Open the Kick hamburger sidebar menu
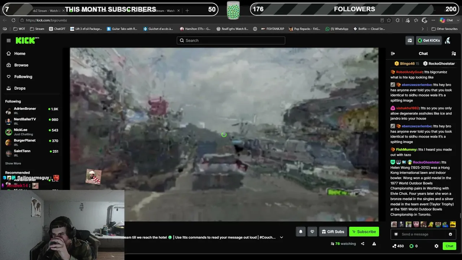462x260 pixels. (9, 40)
